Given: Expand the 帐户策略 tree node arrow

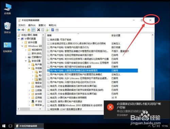Looking at the screenshot, I should click(x=29, y=65).
